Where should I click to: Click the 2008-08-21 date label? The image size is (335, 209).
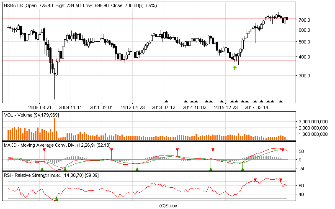40,107
